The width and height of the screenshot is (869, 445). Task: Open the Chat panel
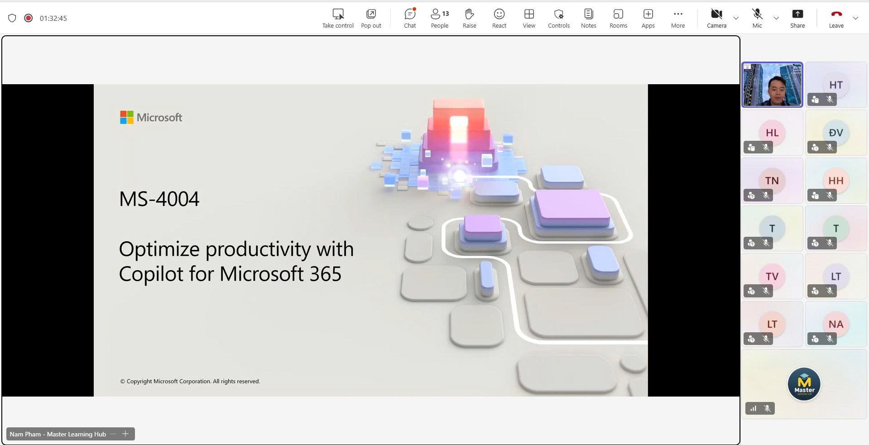point(410,18)
